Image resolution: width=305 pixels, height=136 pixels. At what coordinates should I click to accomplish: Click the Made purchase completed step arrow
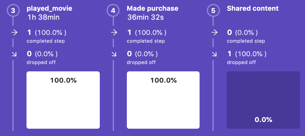[x=114, y=32]
